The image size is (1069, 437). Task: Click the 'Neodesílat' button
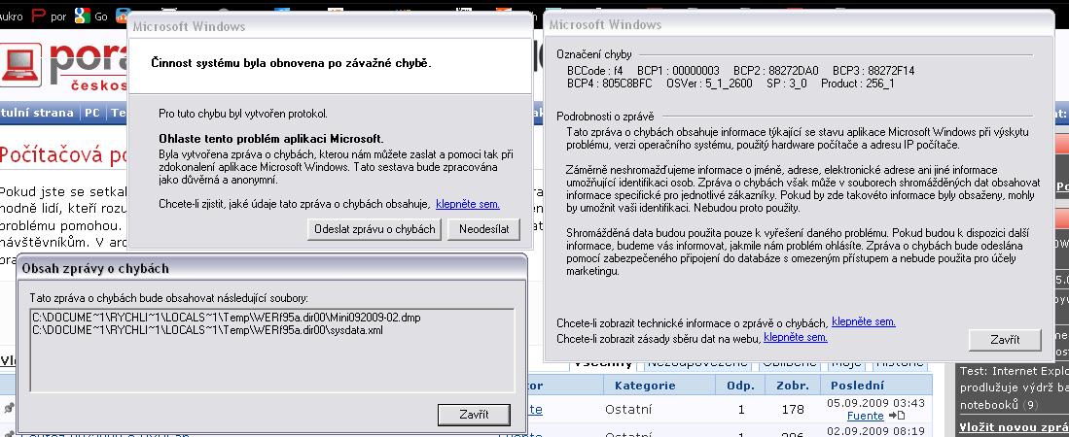coord(484,229)
